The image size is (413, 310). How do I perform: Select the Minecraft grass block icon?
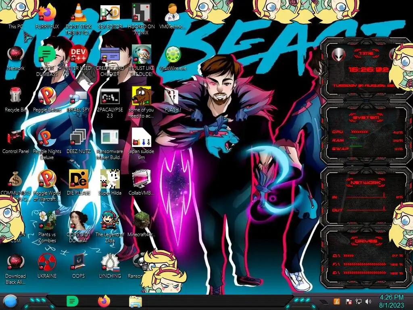point(142,224)
